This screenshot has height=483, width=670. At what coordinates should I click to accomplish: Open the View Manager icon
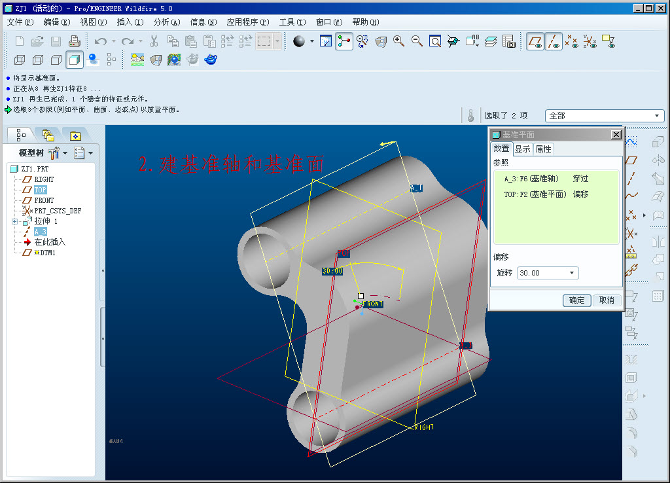pos(508,41)
